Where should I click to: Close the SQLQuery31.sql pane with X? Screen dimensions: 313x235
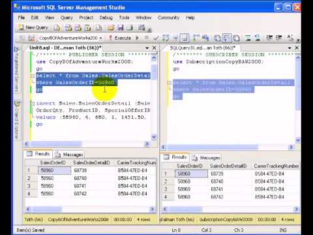pyautogui.click(x=297, y=48)
